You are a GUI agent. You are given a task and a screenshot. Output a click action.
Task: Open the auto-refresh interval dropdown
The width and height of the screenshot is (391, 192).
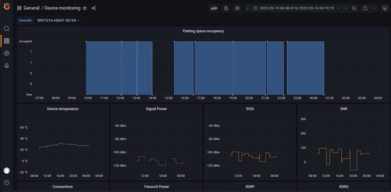[374, 8]
